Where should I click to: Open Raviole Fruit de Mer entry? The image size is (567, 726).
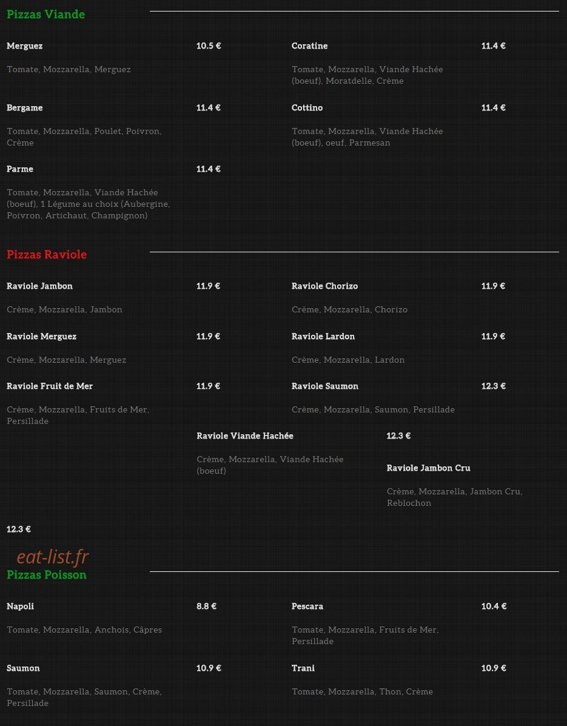pyautogui.click(x=50, y=386)
